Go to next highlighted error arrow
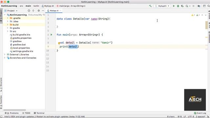This screenshot has width=210, height=118. [x=206, y=15]
